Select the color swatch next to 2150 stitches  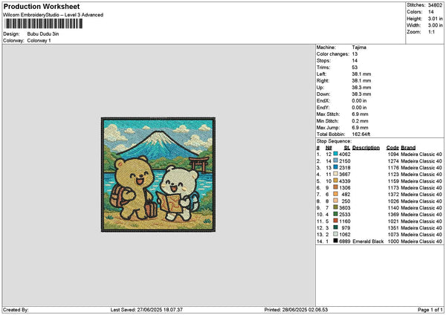click(x=336, y=160)
